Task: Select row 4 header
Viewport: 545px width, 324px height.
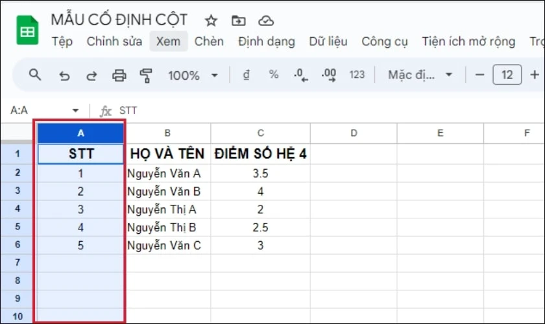Action: click(18, 209)
